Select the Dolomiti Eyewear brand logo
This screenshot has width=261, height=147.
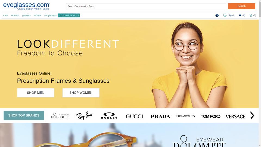click(60, 116)
